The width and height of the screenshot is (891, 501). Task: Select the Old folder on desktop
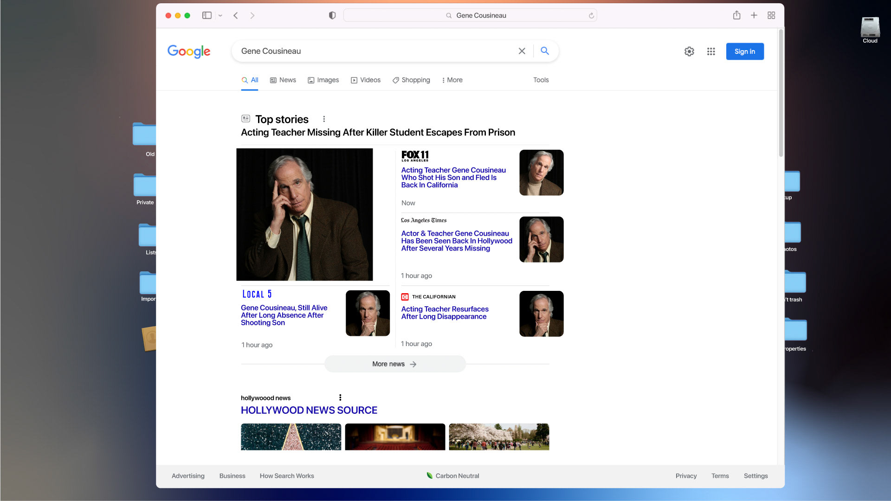[x=145, y=140]
